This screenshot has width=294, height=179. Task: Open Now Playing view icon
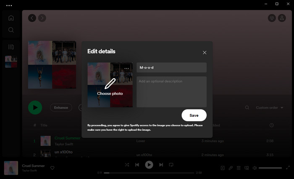coord(223,168)
